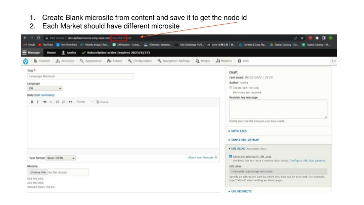Reload the browser page
Viewport: 364px width, 205px height.
38,38
